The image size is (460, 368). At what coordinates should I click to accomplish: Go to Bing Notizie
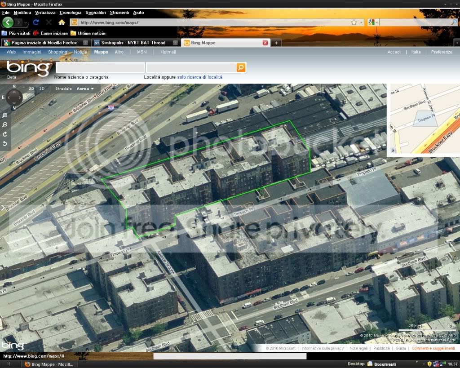(81, 52)
